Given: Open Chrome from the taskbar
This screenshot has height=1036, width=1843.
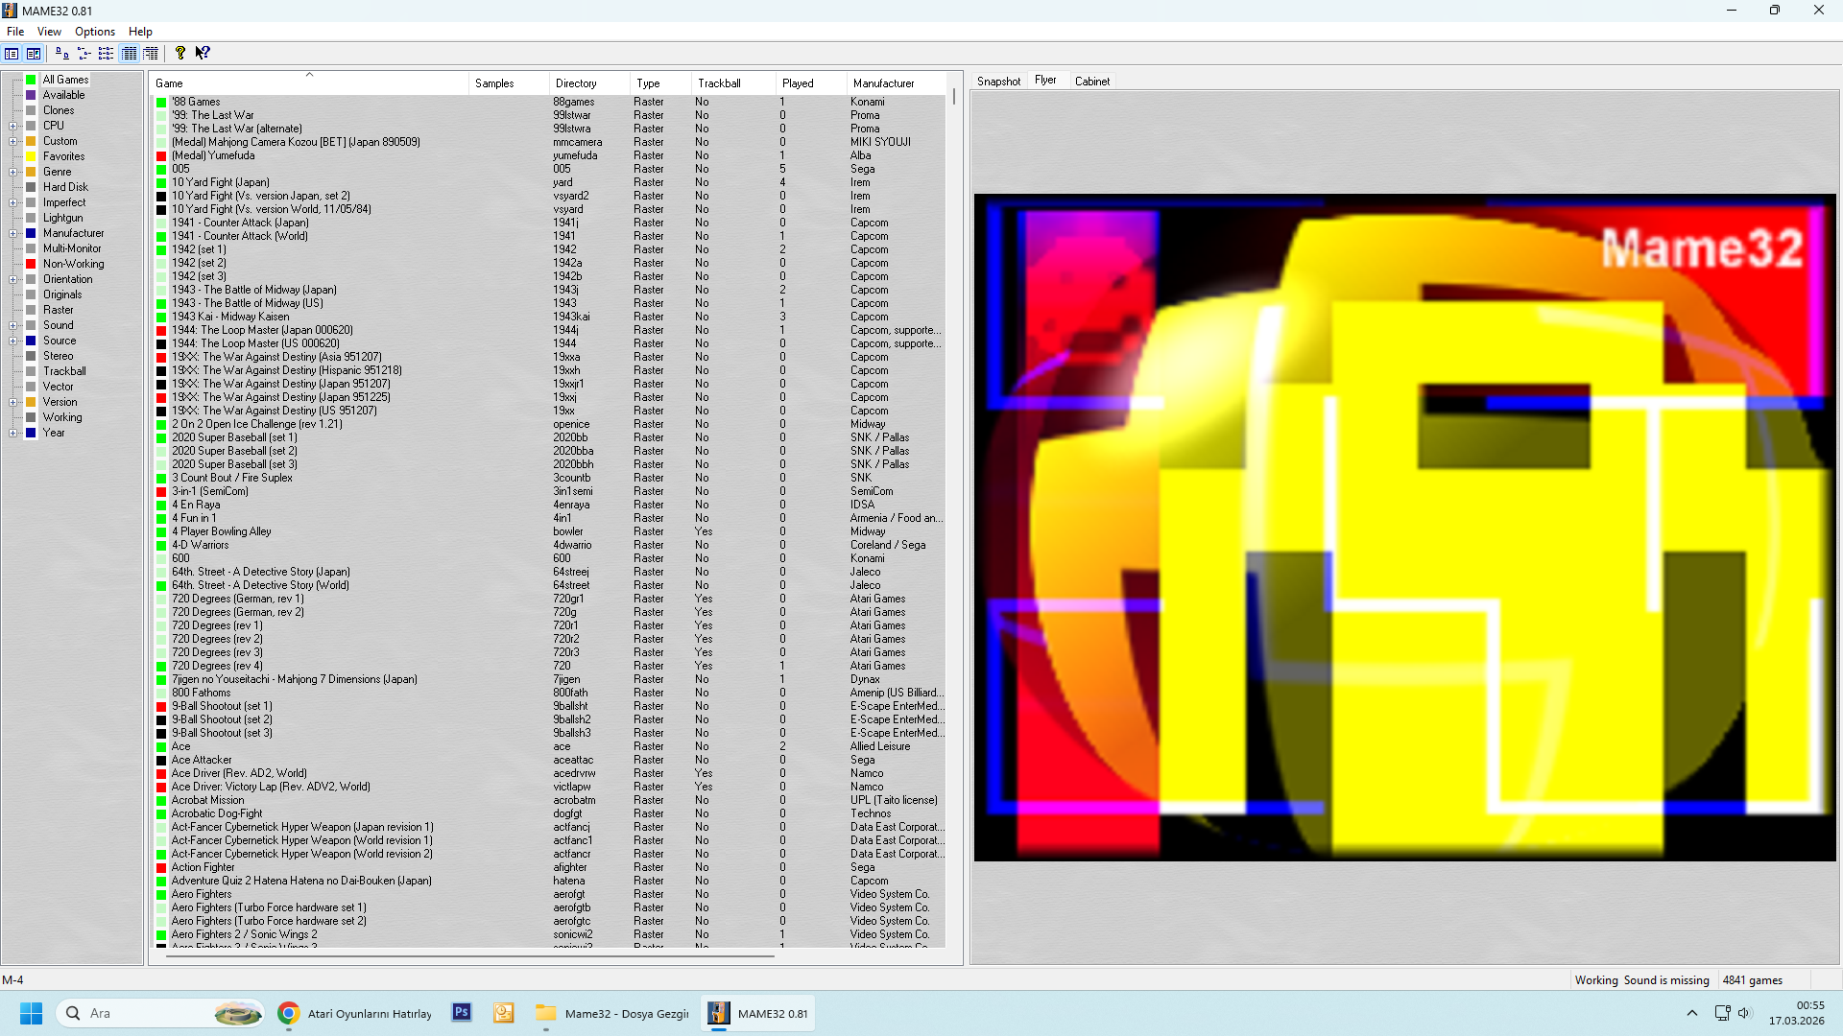Looking at the screenshot, I should 288,1013.
